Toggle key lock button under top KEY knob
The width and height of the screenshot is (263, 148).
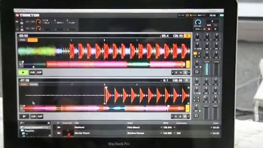coord(201,67)
